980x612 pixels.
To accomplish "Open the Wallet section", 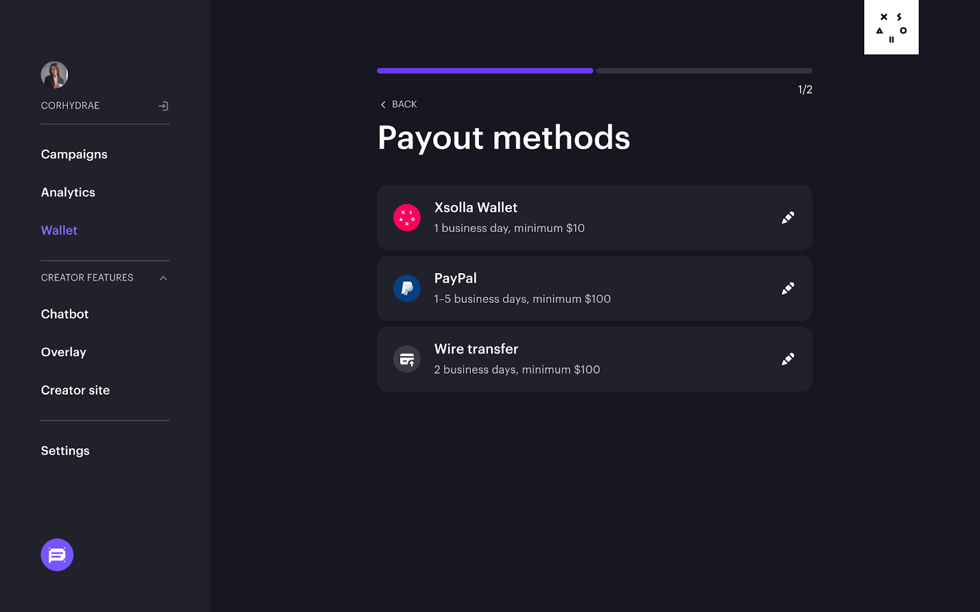I will point(59,230).
